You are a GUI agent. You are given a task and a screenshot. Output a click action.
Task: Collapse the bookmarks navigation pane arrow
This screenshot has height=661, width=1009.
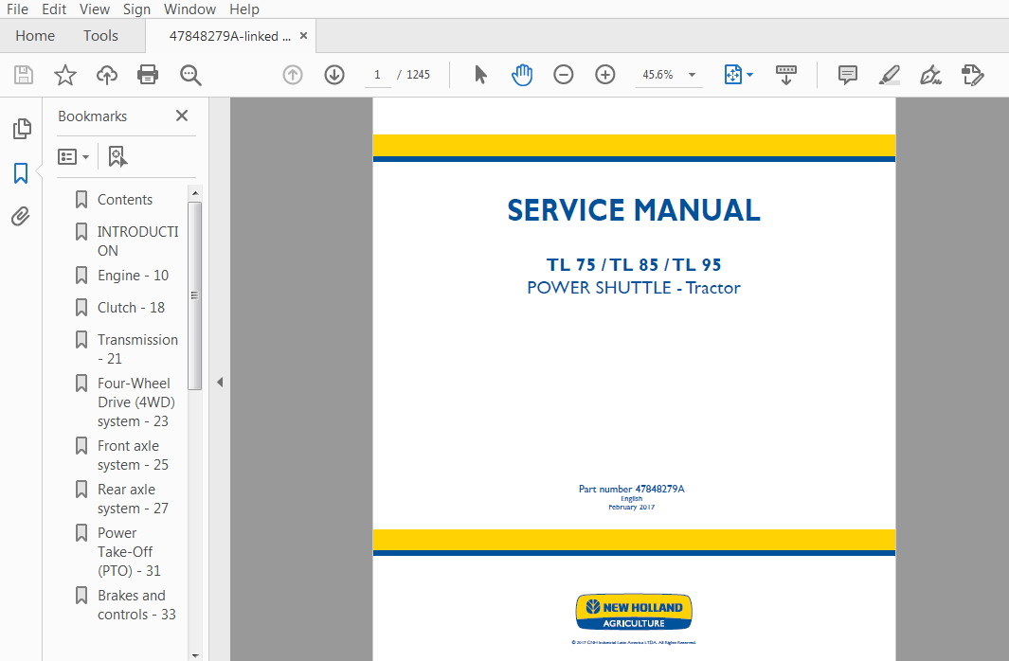220,382
